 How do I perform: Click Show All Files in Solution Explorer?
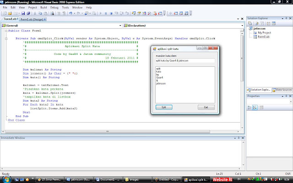pos(256,23)
